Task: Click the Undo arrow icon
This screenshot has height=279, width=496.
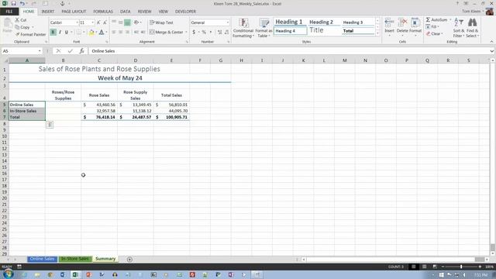Action: 22,3
